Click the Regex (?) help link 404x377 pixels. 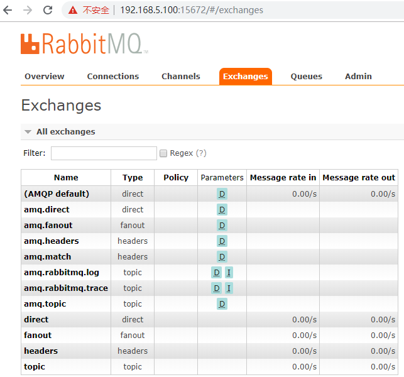click(x=201, y=153)
